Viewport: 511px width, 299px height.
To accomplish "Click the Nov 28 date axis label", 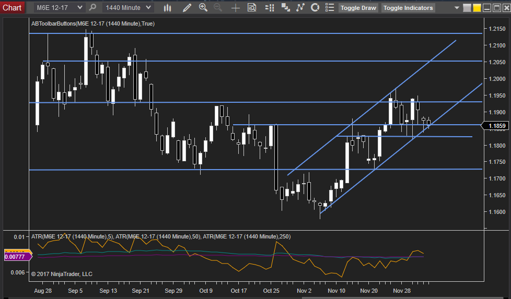I will pyautogui.click(x=402, y=291).
